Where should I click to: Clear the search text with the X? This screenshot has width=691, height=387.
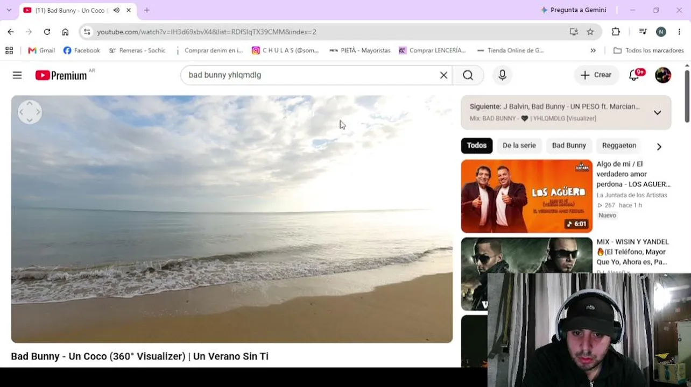point(443,75)
